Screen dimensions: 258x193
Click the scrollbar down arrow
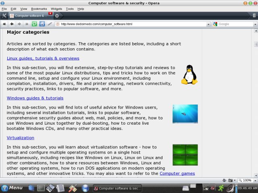256,175
